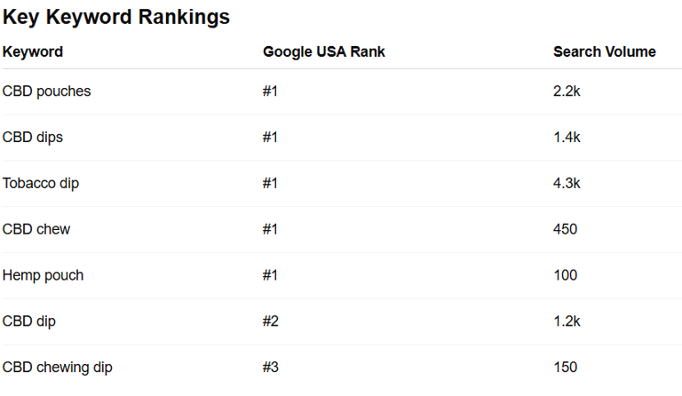Select the Tobacco dip keyword

[41, 184]
